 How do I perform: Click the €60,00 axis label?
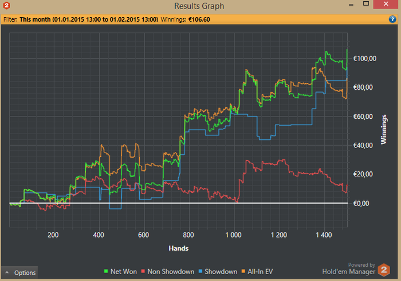click(363, 117)
